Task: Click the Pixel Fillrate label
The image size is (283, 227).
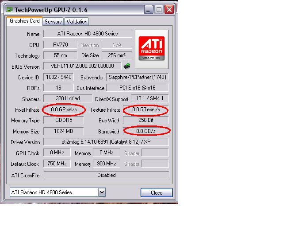Action: click(x=27, y=110)
